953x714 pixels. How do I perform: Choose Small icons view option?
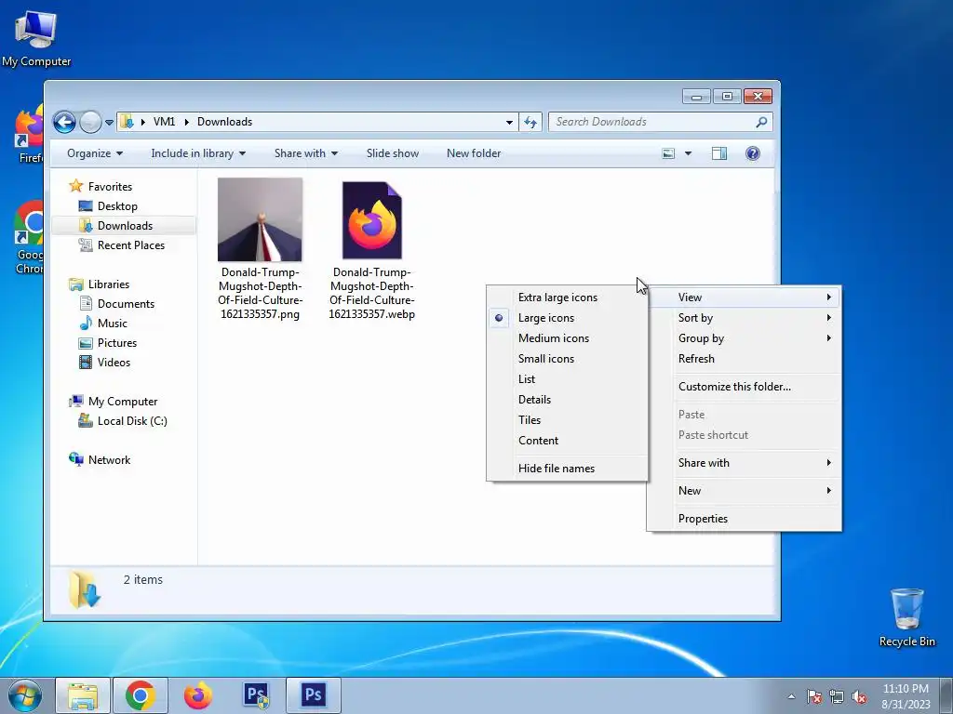point(567,359)
